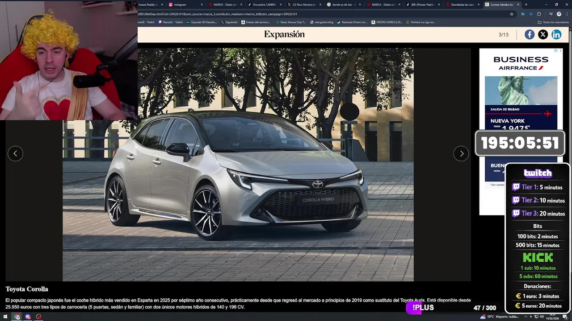Go back to the previous gallery photo

click(x=15, y=153)
